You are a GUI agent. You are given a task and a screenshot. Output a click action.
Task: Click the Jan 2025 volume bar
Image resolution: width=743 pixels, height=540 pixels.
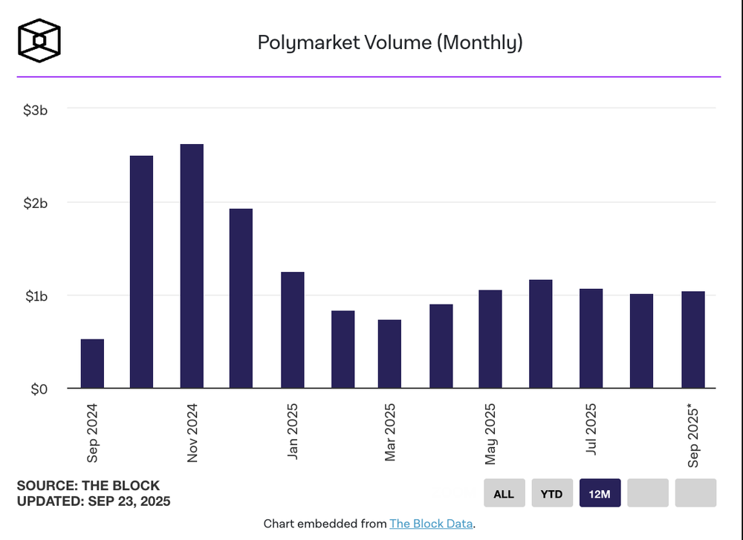click(292, 330)
